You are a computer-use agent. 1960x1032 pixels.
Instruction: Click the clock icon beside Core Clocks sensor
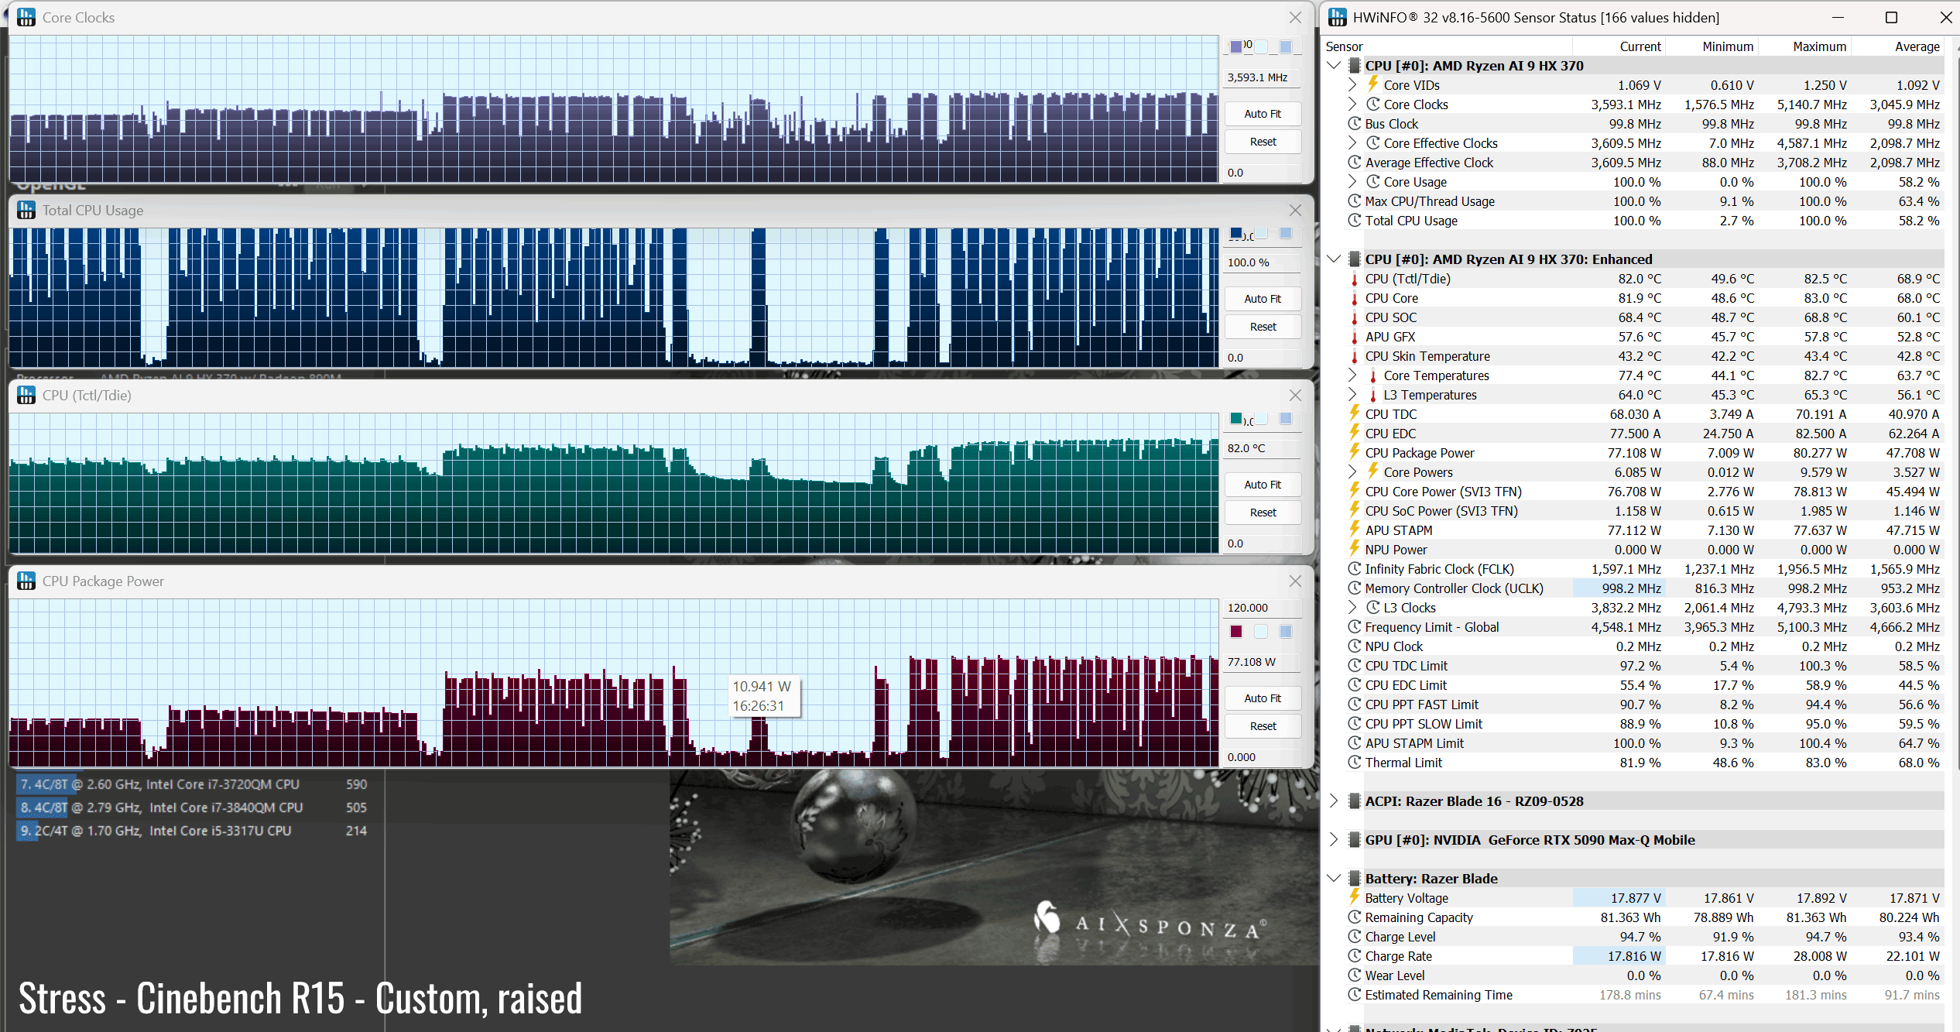[1372, 104]
